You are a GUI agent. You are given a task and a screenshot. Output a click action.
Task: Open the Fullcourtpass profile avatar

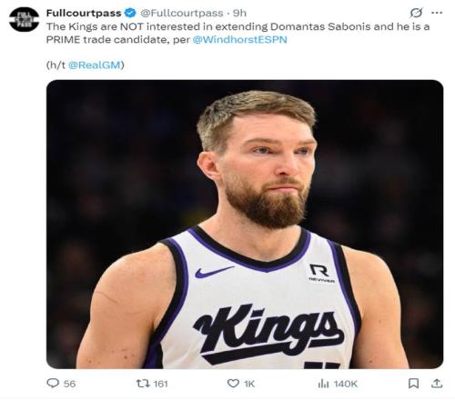tap(24, 19)
